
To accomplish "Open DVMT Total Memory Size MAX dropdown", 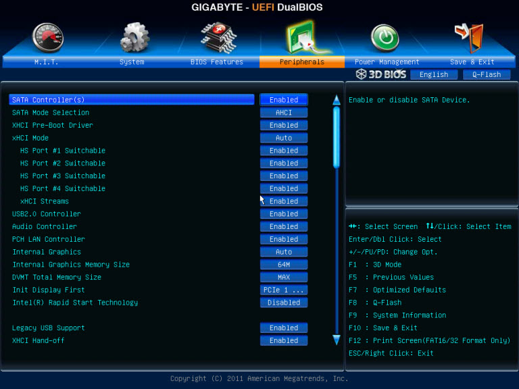I will click(x=284, y=277).
